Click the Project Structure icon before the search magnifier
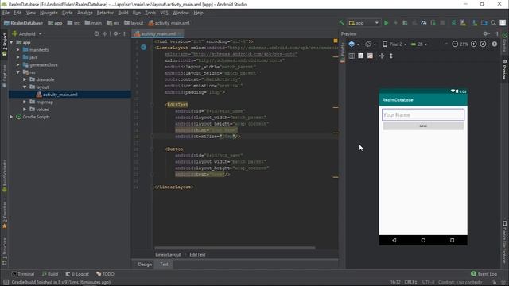The width and height of the screenshot is (509, 286). point(484,23)
